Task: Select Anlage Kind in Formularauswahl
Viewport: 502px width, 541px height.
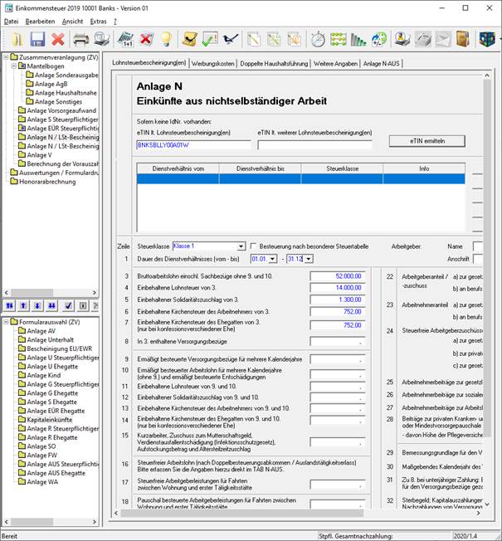Action: (x=43, y=375)
